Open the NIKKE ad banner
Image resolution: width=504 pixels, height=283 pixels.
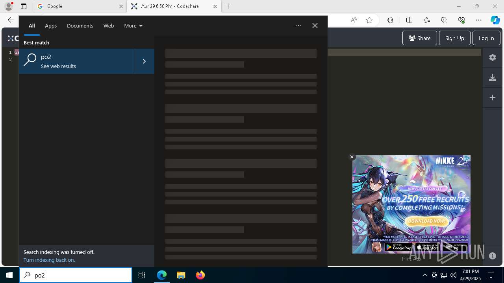pyautogui.click(x=411, y=204)
